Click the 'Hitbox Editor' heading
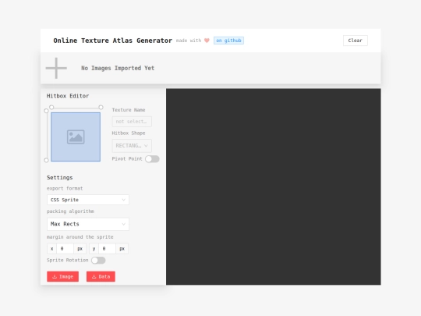 (x=68, y=96)
